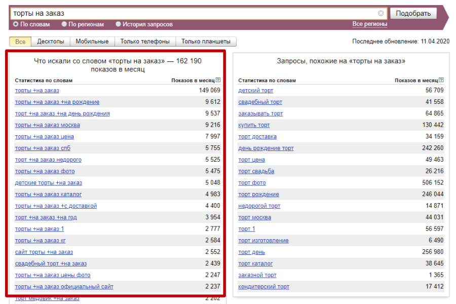Open the 'кондитерский торт' similar query
The height and width of the screenshot is (304, 456).
[263, 287]
